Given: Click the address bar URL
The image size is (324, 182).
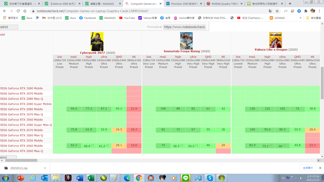Looking at the screenshot, I should click(92, 11).
